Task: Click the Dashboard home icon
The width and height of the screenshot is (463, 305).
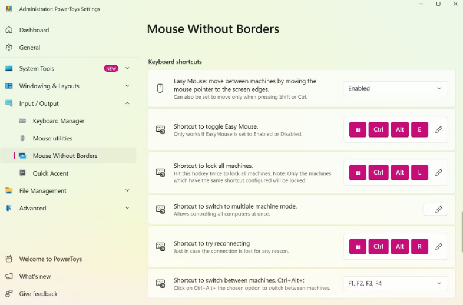Action: pos(9,30)
